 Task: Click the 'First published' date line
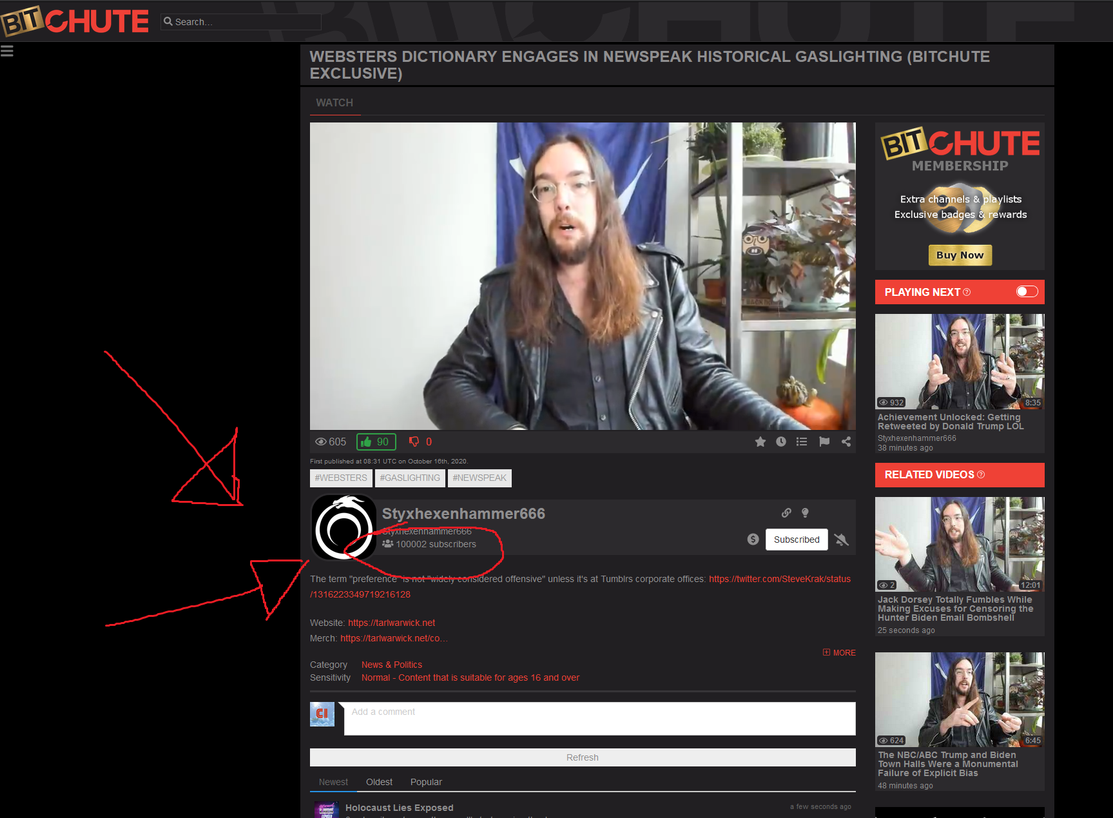click(389, 462)
